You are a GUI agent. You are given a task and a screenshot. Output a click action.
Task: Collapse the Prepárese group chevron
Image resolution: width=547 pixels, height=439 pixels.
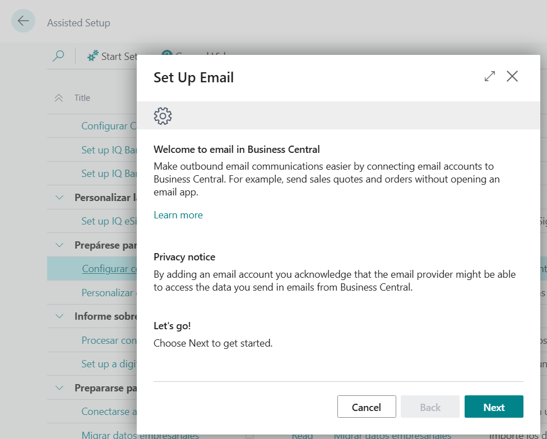tap(59, 245)
